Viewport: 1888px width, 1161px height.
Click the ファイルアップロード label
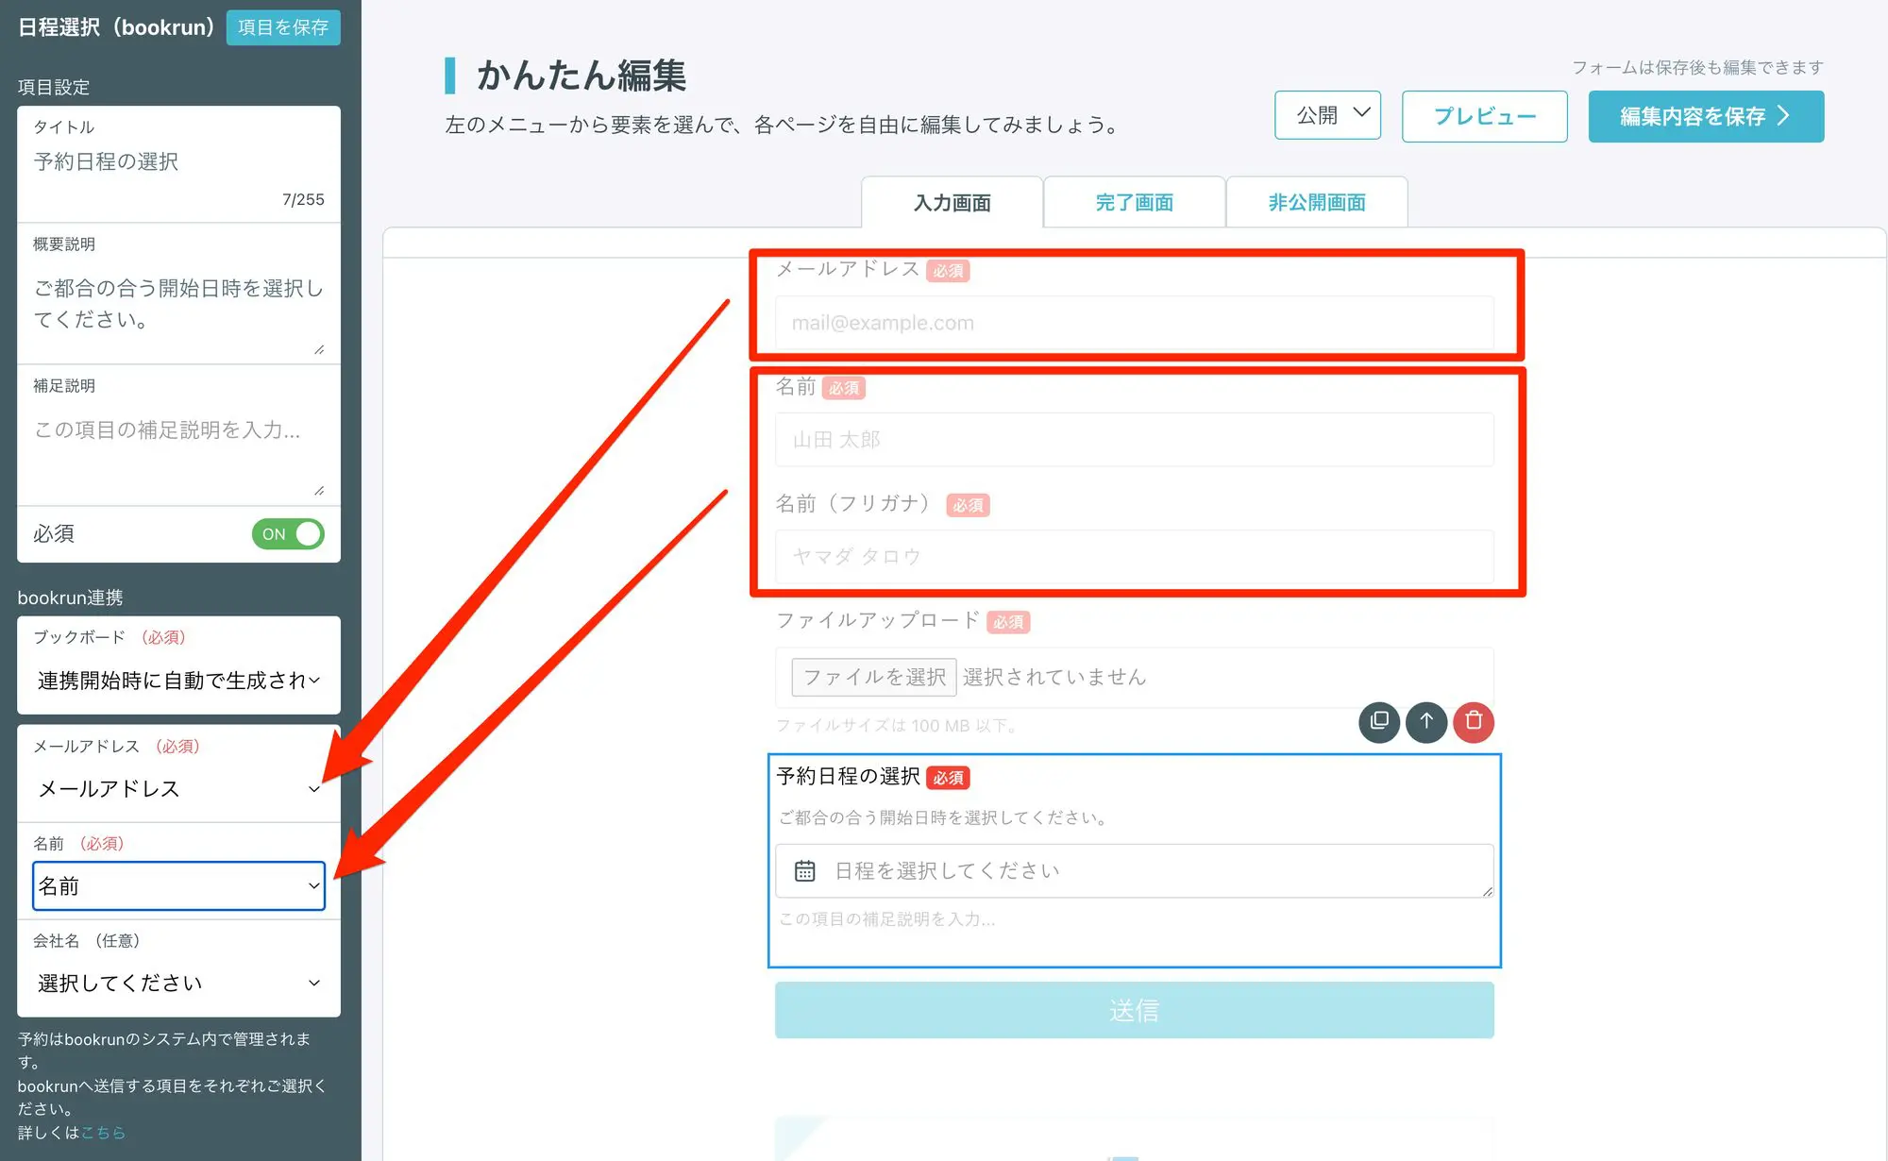point(878,620)
